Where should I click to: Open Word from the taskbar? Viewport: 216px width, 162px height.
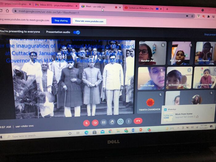pyautogui.click(x=133, y=130)
